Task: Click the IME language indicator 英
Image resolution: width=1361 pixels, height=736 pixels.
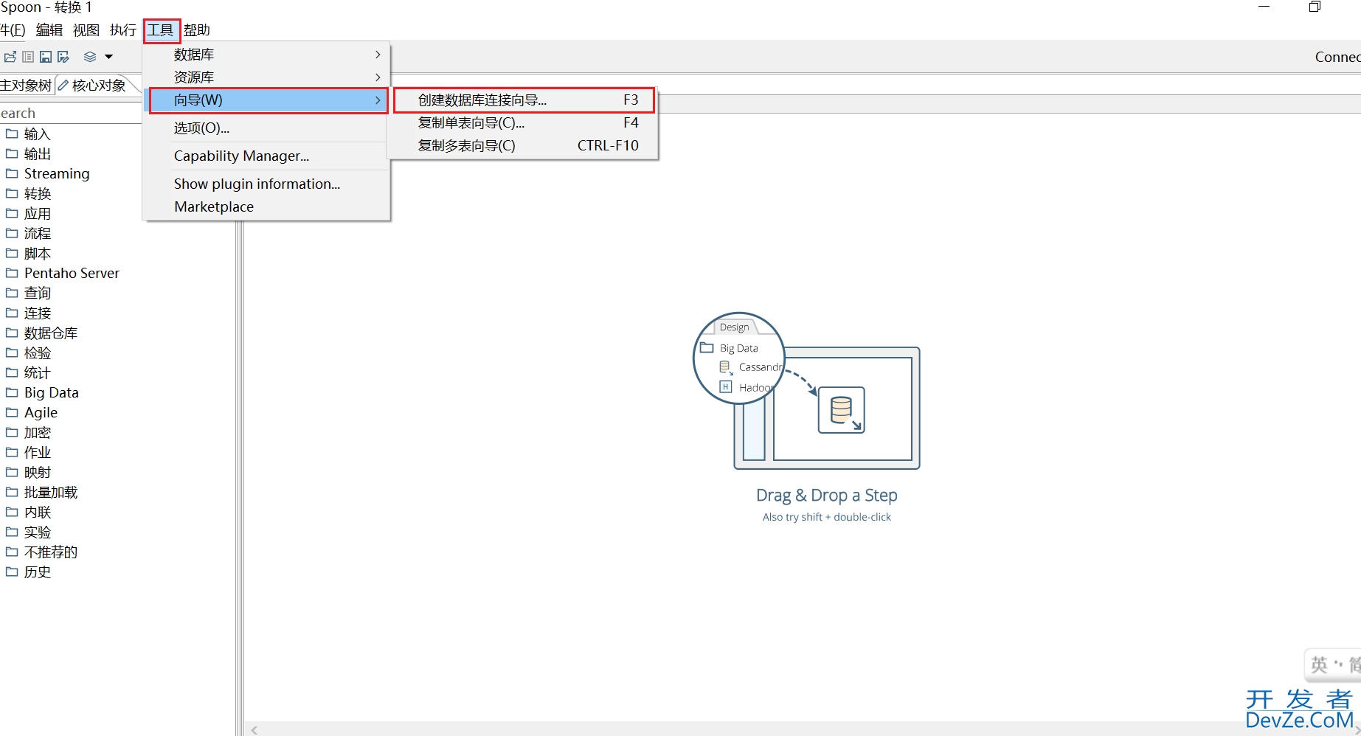Action: [1319, 665]
